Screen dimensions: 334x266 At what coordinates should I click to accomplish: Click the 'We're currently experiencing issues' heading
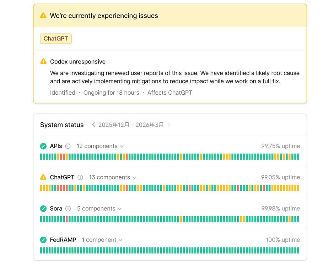pos(104,16)
